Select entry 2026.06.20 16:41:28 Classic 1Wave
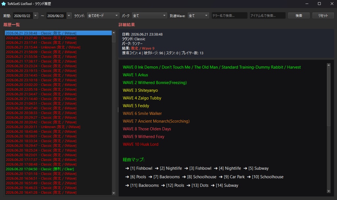This screenshot has width=337, height=200. tap(58, 192)
